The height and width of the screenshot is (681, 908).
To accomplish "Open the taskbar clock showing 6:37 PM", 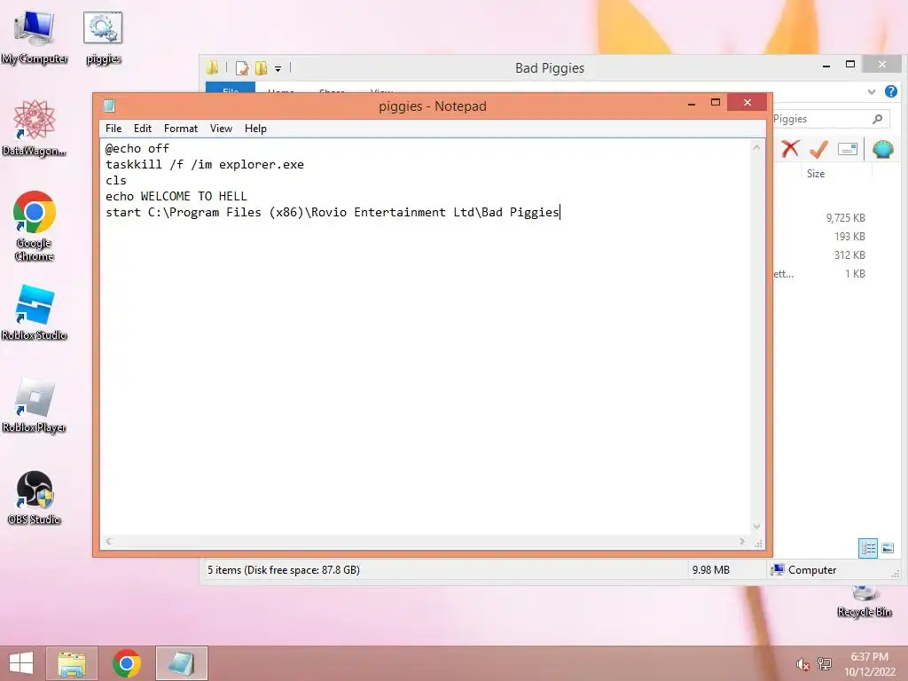I will coord(869,664).
